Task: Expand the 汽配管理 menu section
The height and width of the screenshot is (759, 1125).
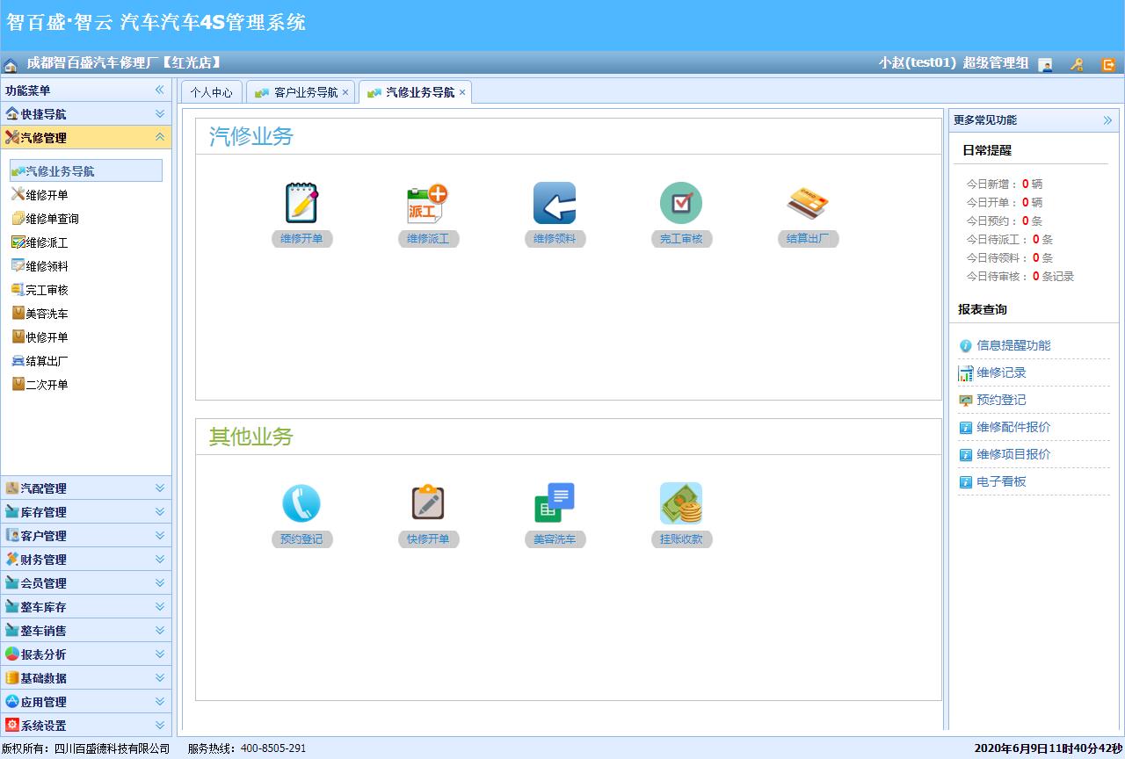Action: pos(86,488)
